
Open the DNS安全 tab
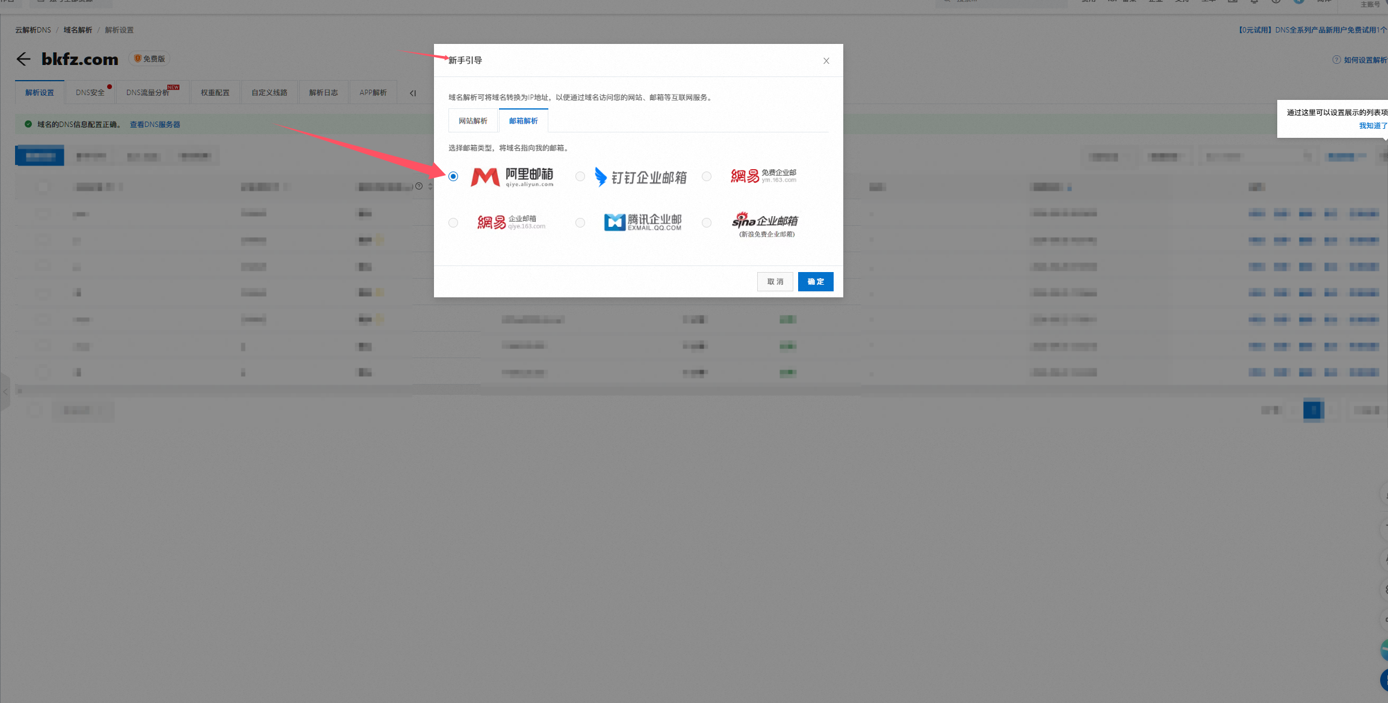(90, 93)
